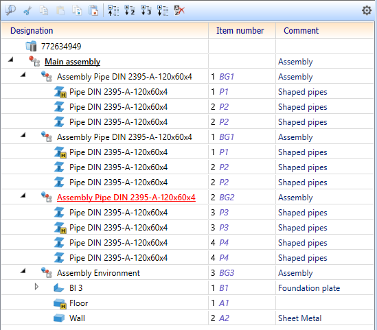Select the Floor part in tree
The width and height of the screenshot is (377, 330).
click(x=78, y=303)
